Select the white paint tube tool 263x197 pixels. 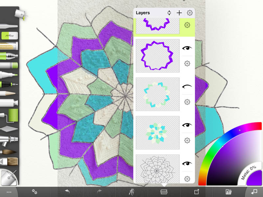click(9, 102)
